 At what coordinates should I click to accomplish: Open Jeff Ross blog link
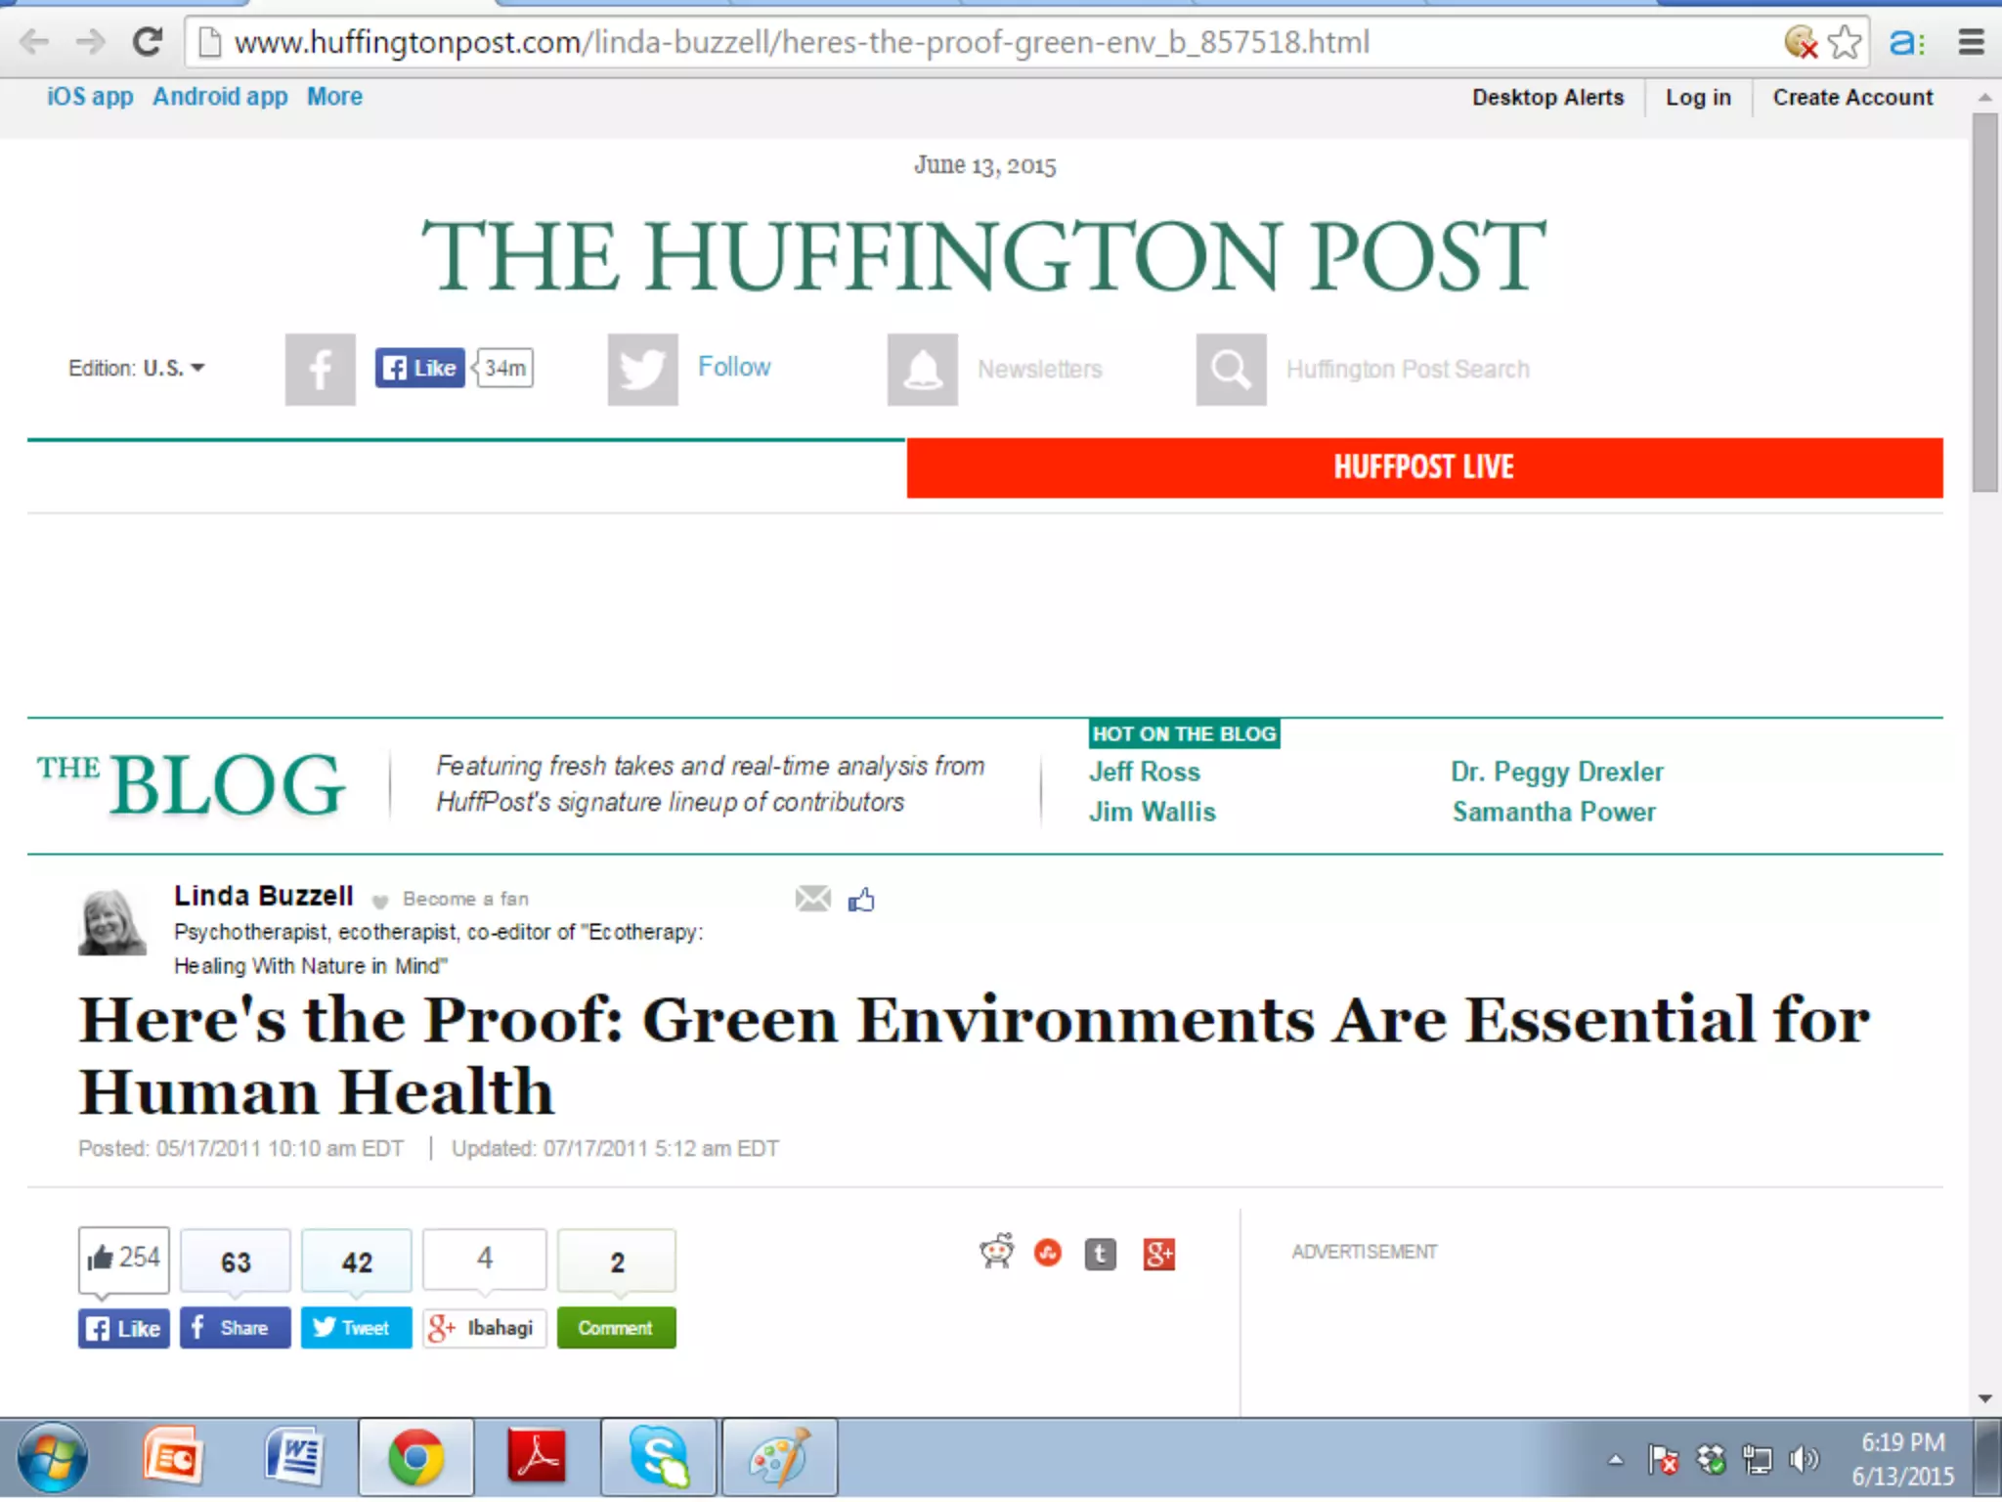(x=1144, y=772)
